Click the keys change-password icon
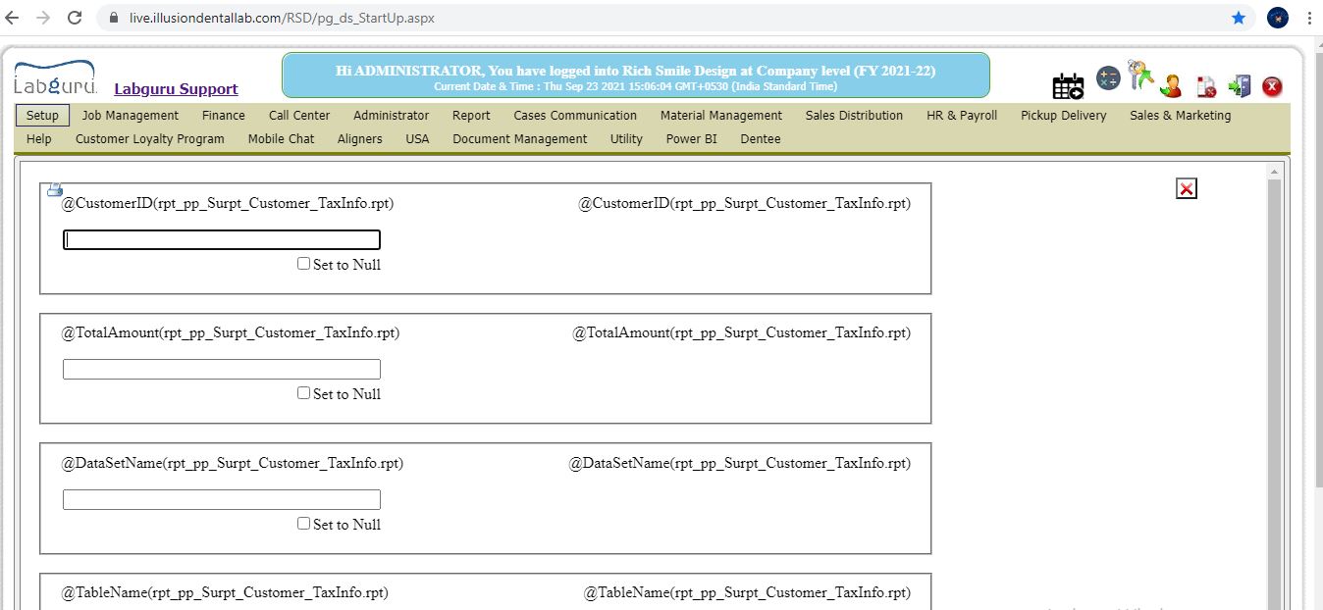The image size is (1323, 610). [x=1138, y=75]
